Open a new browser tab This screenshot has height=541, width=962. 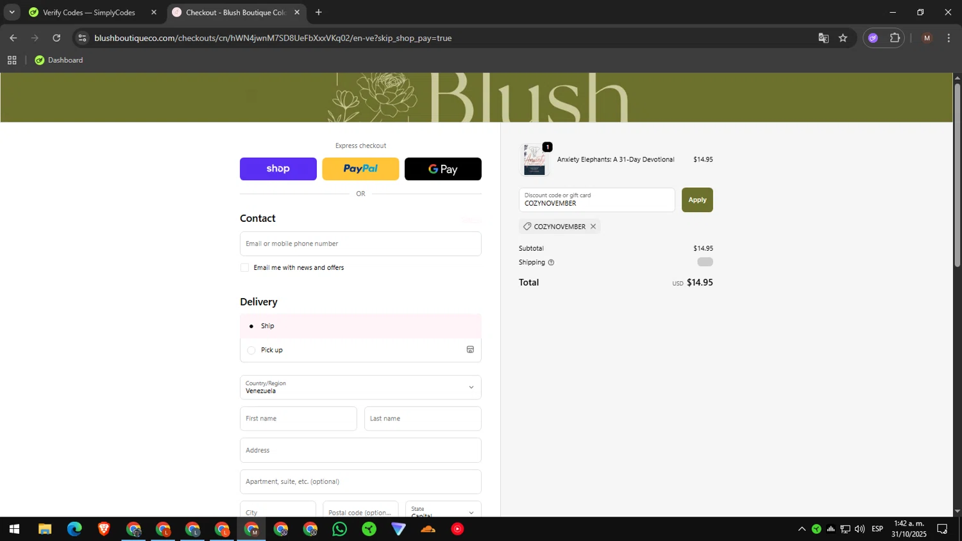319,12
